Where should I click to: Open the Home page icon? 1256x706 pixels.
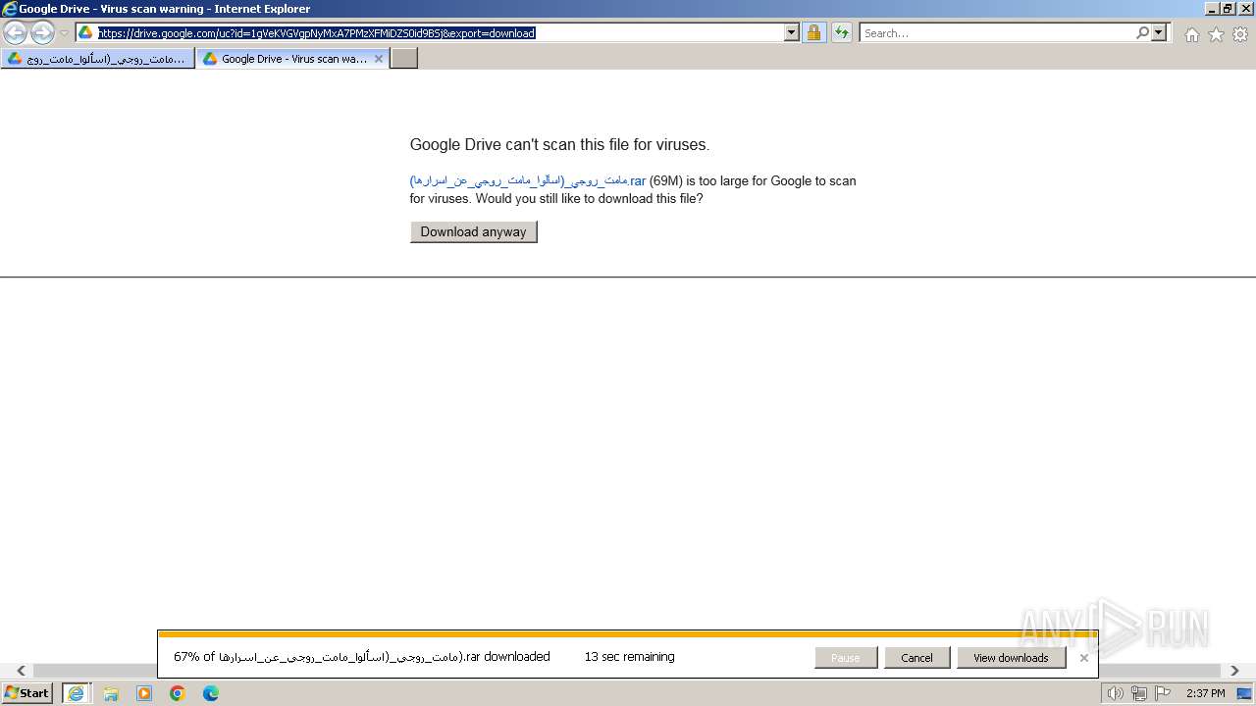click(x=1191, y=34)
